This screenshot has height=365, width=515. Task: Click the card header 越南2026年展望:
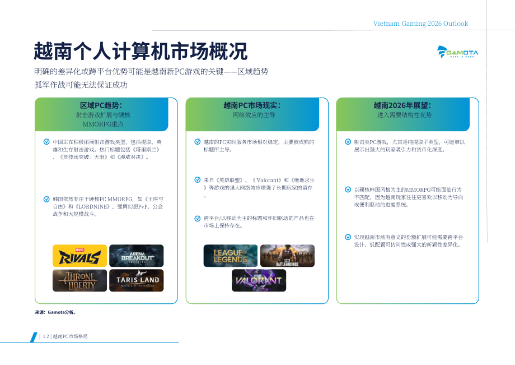[402, 105]
